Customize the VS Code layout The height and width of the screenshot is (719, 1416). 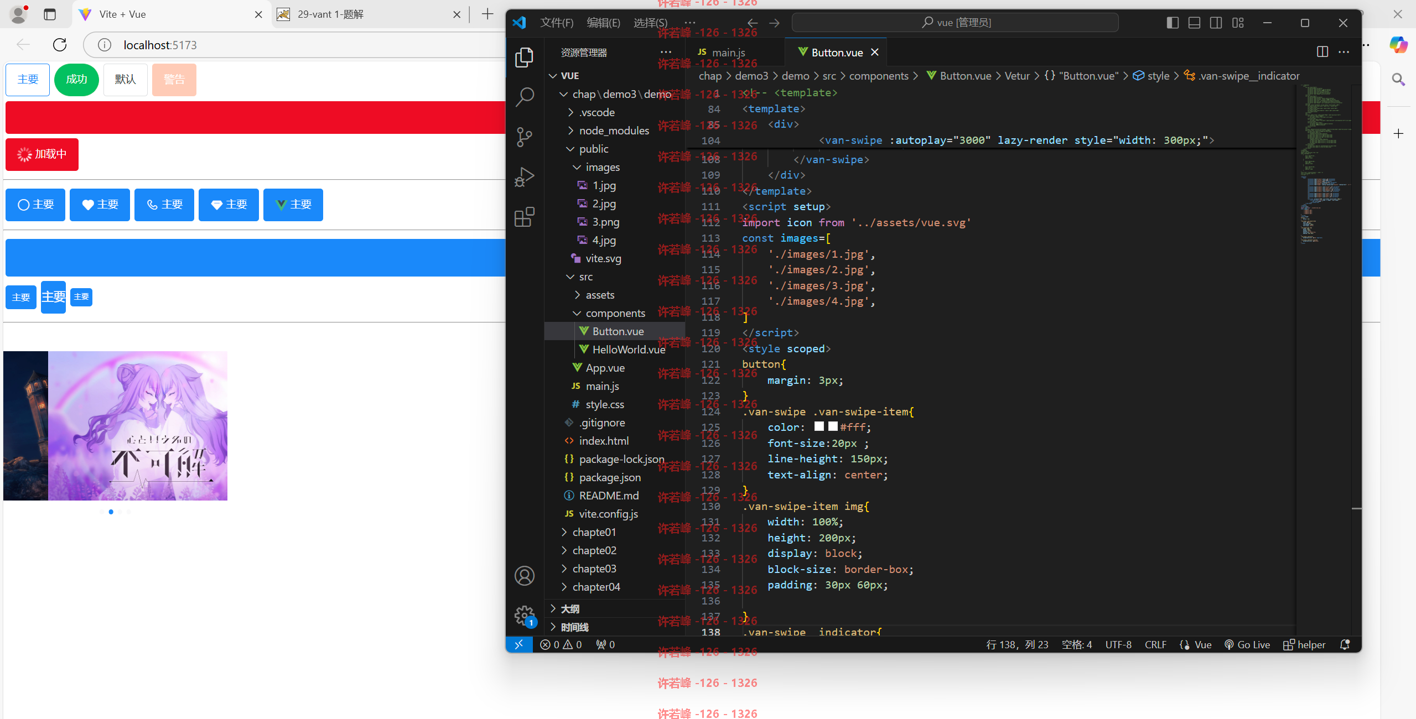click(x=1238, y=23)
